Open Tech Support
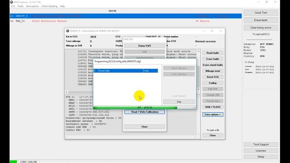The height and width of the screenshot is (163, 290). [x=261, y=144]
